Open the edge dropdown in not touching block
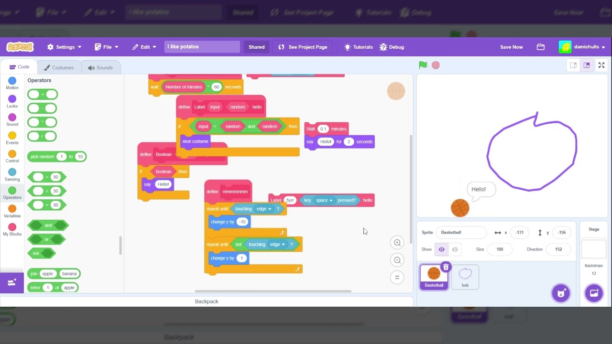 (x=277, y=244)
